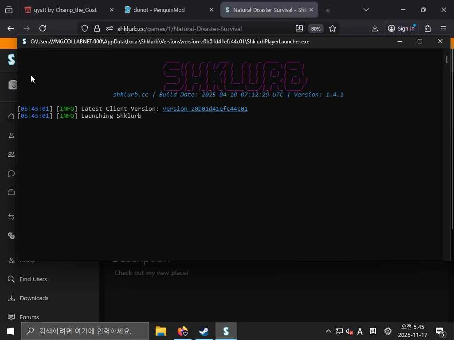Open tracking protection shield icon
454x340 pixels.
(x=85, y=28)
